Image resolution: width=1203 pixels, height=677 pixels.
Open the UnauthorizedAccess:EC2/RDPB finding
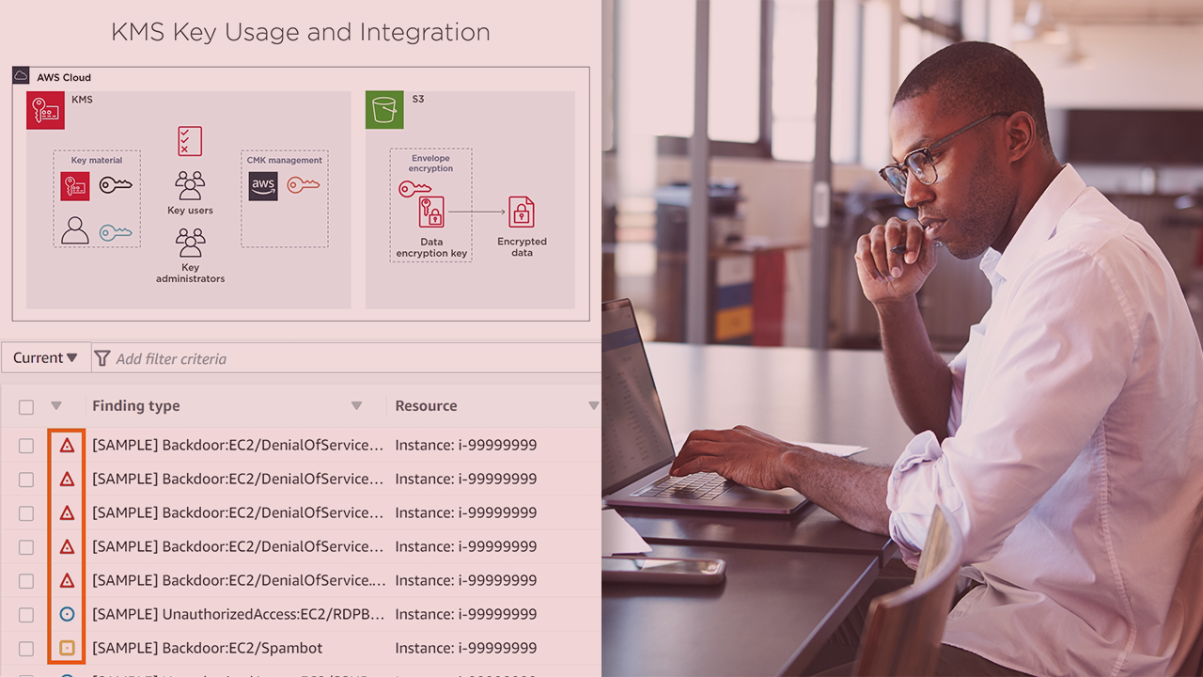pyautogui.click(x=238, y=614)
